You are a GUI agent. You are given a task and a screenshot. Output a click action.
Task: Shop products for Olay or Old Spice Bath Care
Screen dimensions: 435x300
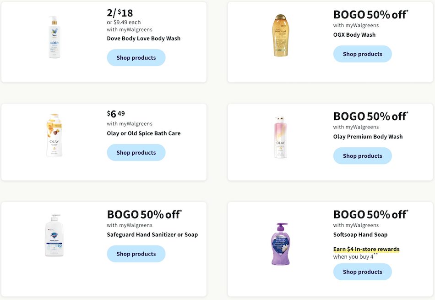tap(136, 152)
